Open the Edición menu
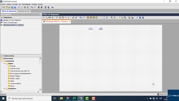This screenshot has width=179, height=101. 9,4
